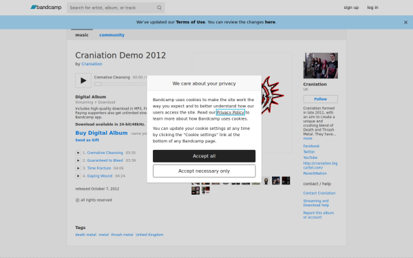Open the log in link
This screenshot has width=413, height=258.
point(372,8)
